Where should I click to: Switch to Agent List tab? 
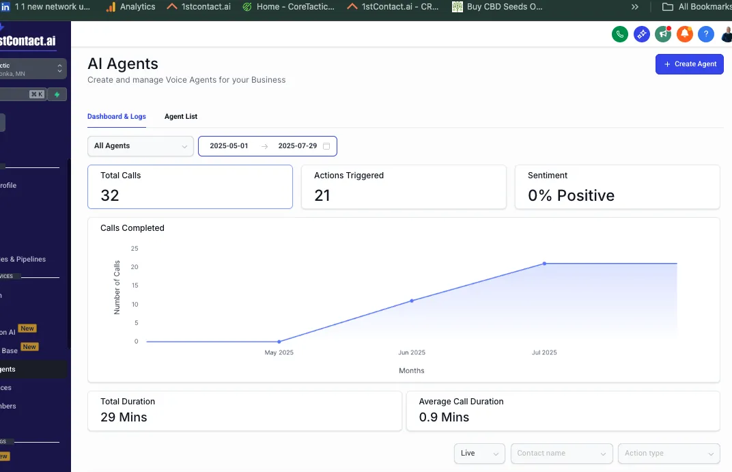pos(181,117)
